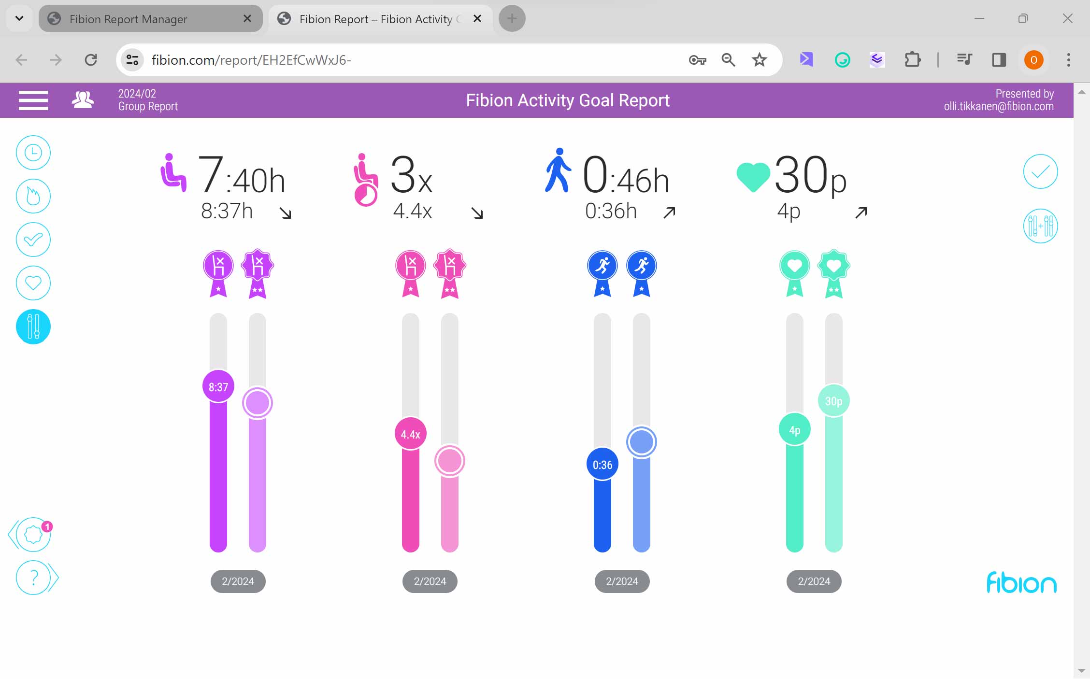Click the browser extensions puzzle icon
1090x679 pixels.
(x=912, y=60)
